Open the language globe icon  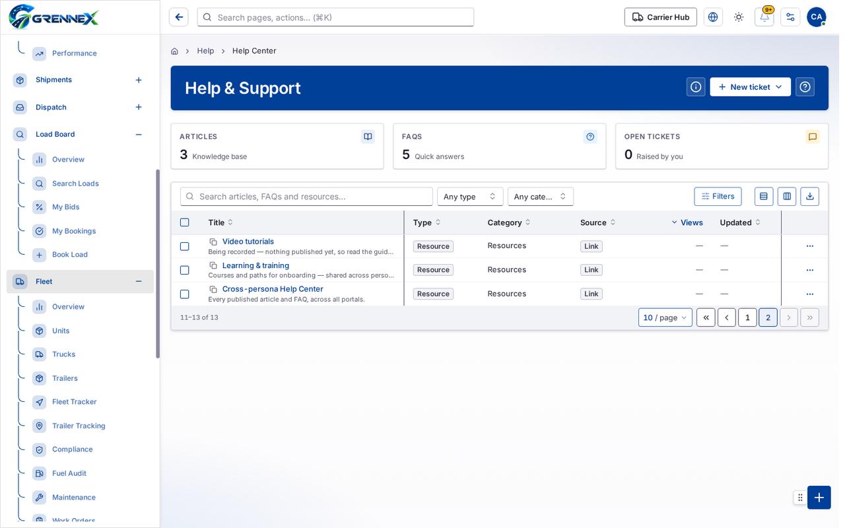point(713,17)
